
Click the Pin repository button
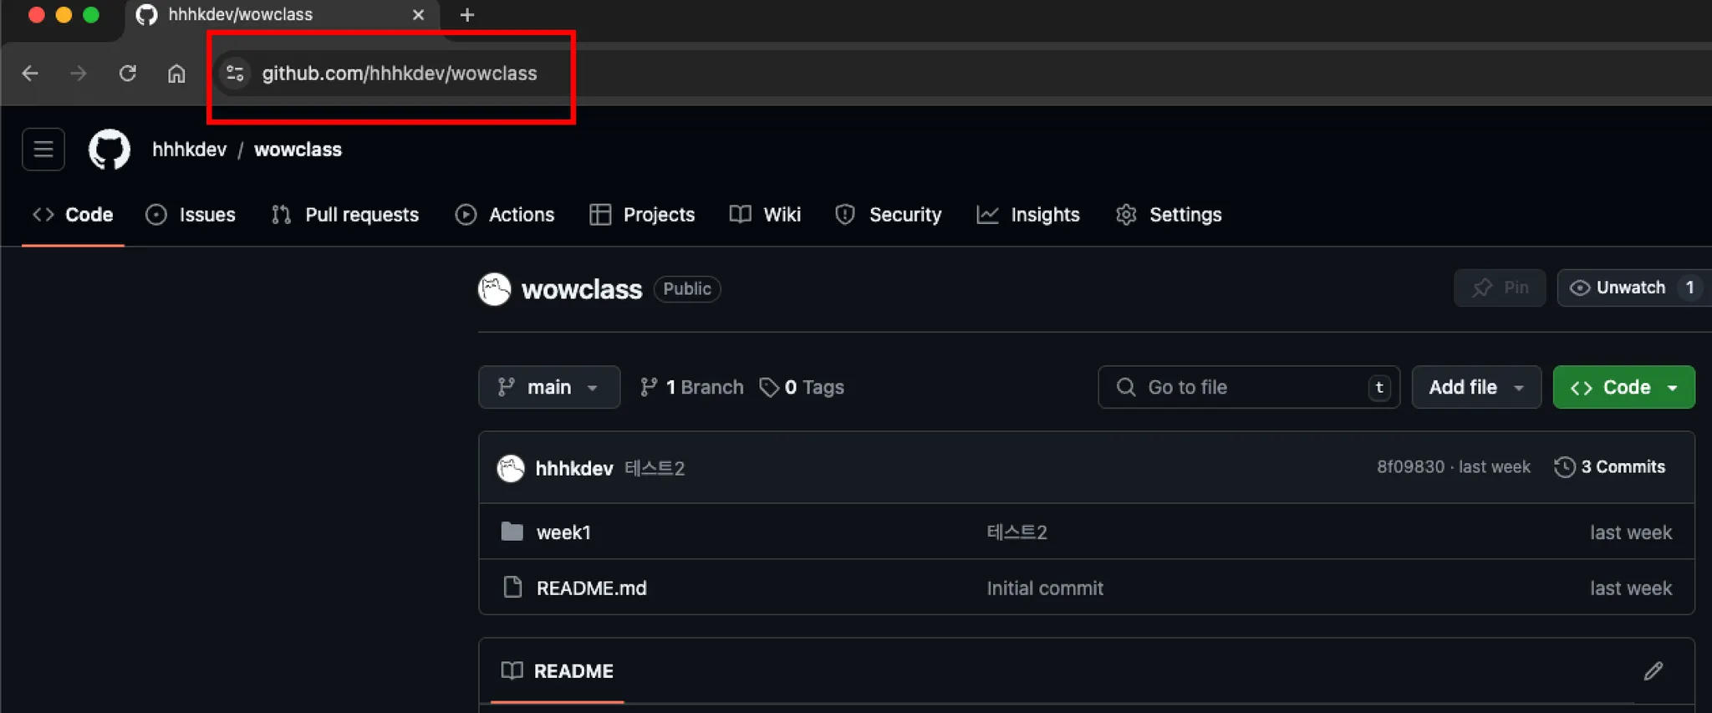(x=1500, y=288)
